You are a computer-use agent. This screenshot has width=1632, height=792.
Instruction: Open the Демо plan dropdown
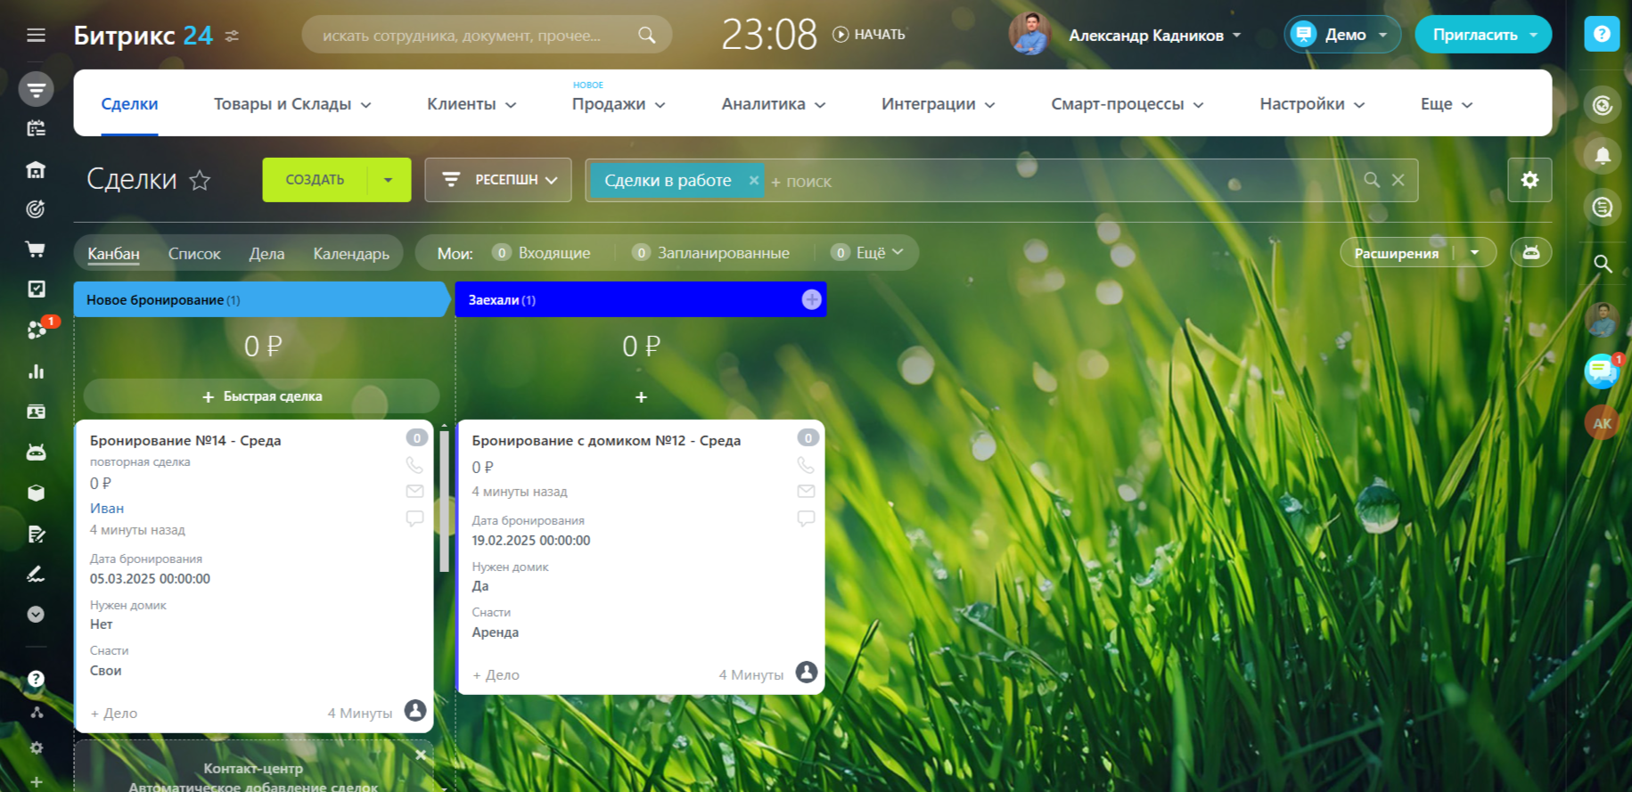click(1342, 35)
